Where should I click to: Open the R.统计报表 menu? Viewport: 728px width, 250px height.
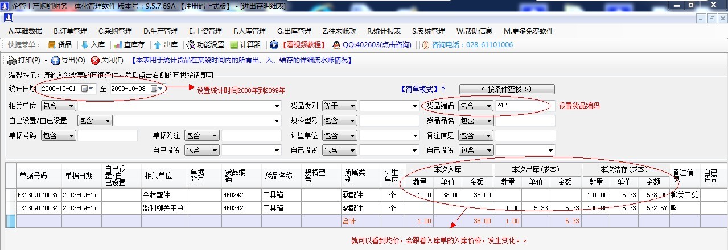(384, 31)
